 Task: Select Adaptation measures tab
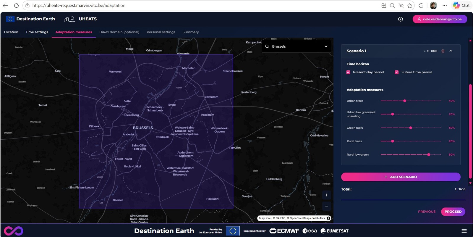pyautogui.click(x=74, y=32)
